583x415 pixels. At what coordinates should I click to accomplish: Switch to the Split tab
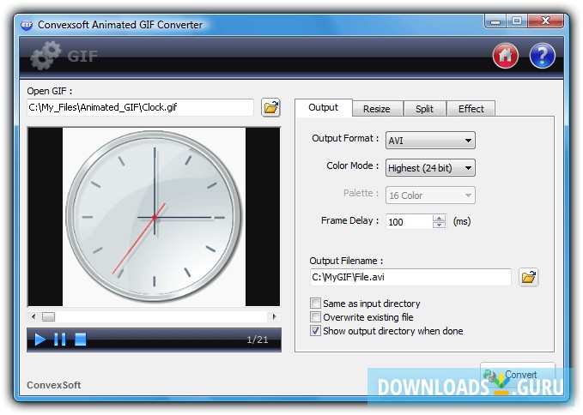pos(425,109)
